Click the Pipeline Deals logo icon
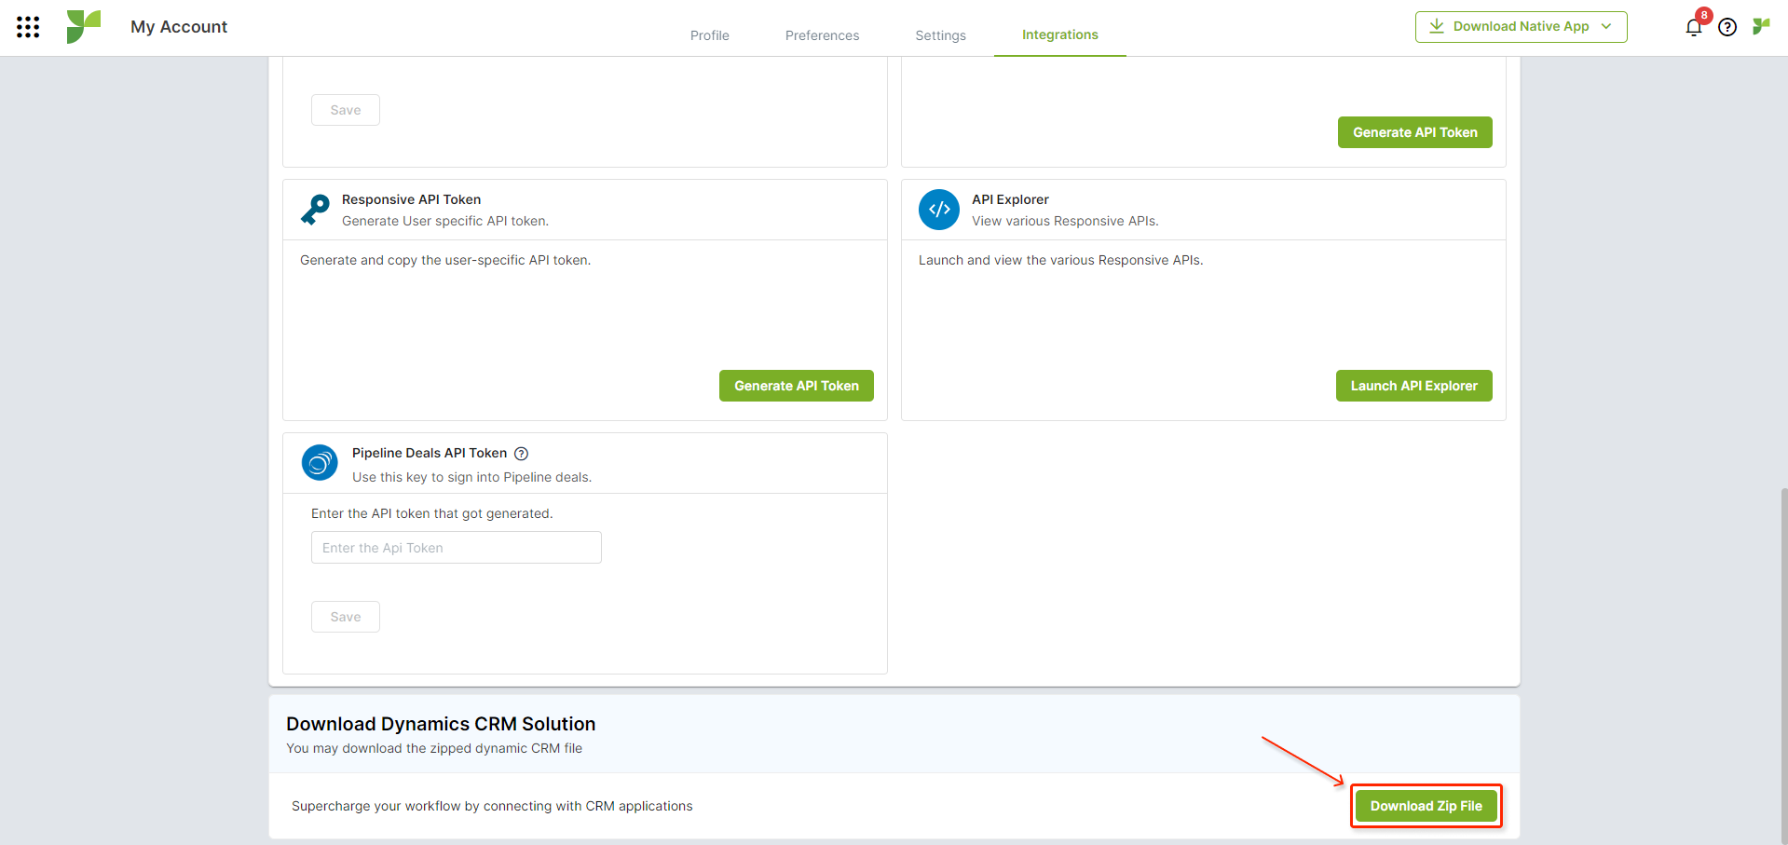Viewport: 1788px width, 845px height. [x=320, y=462]
